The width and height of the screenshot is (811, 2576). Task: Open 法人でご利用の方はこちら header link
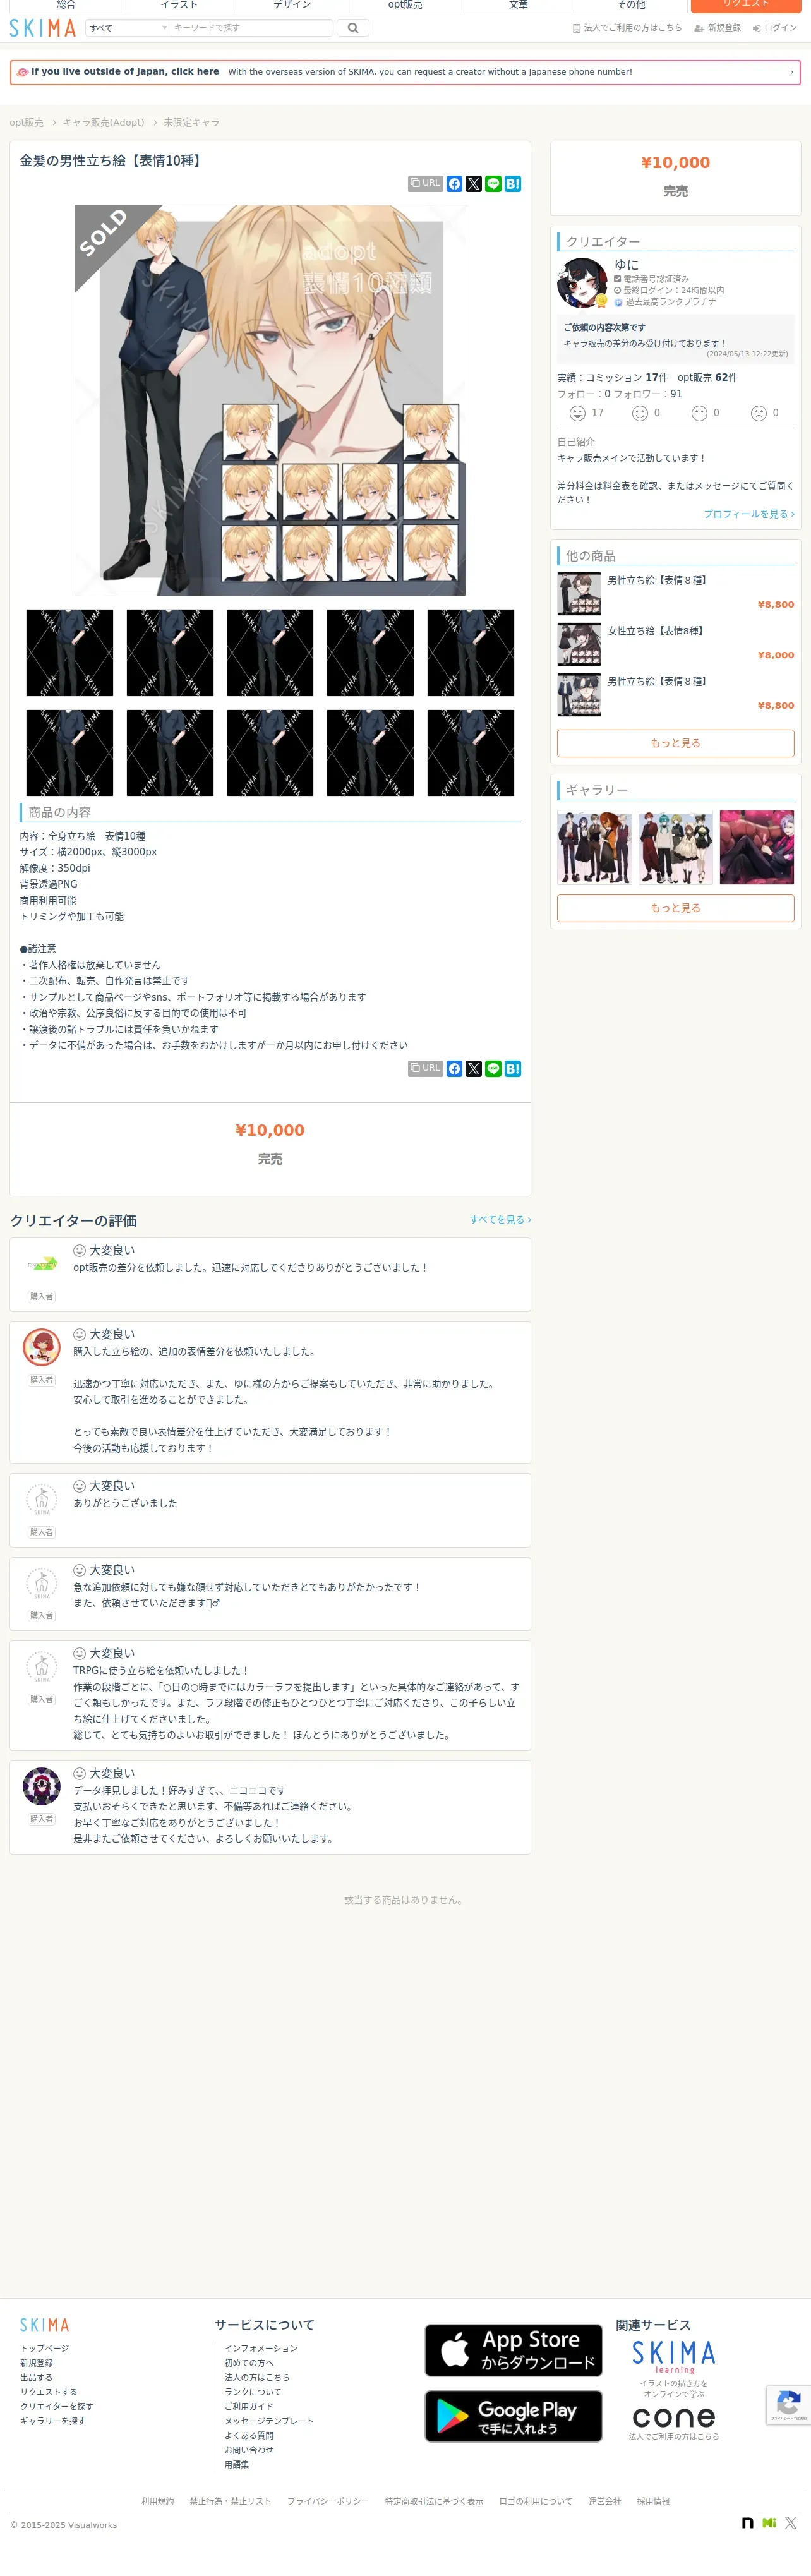pyautogui.click(x=627, y=28)
